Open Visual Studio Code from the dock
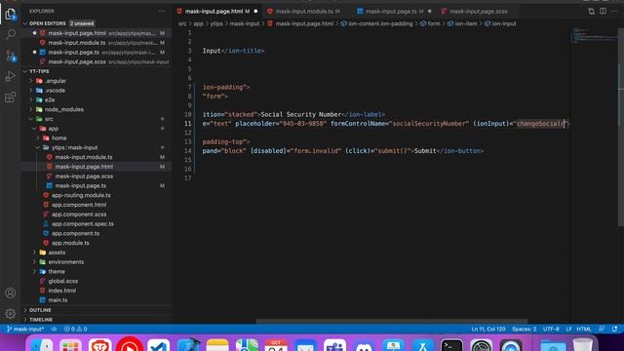 [x=158, y=345]
